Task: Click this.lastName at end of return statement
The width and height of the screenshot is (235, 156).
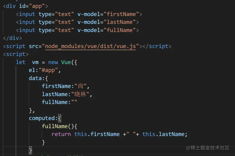Action: click(163, 134)
